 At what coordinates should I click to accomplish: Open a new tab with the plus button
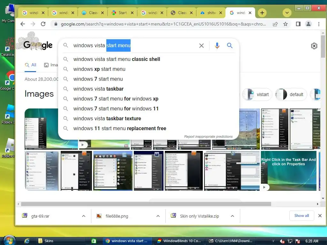coord(262,13)
